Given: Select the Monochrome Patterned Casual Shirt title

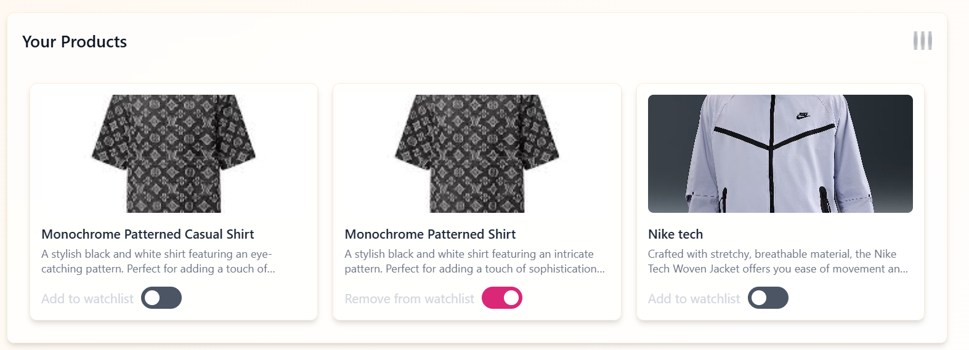Looking at the screenshot, I should tap(148, 234).
